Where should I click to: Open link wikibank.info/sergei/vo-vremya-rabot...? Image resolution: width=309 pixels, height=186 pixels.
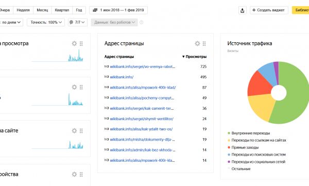143,66
